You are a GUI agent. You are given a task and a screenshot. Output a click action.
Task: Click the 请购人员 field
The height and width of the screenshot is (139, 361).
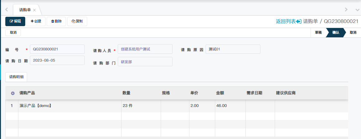(x=145, y=49)
